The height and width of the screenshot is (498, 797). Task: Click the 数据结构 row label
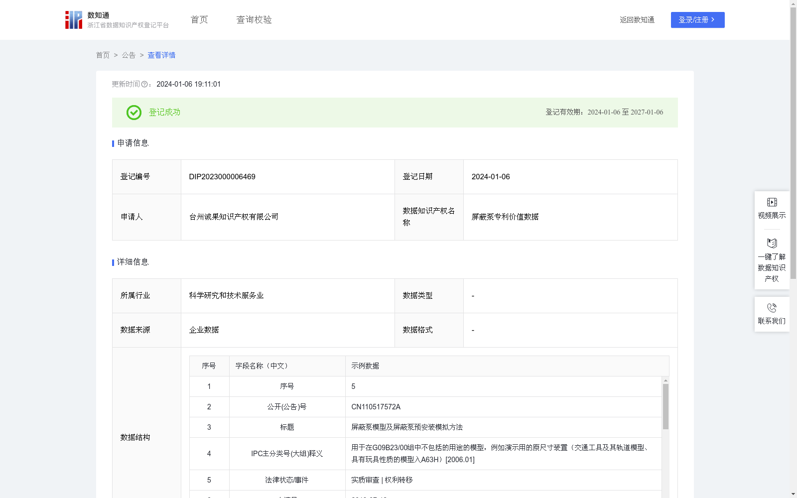coord(135,438)
